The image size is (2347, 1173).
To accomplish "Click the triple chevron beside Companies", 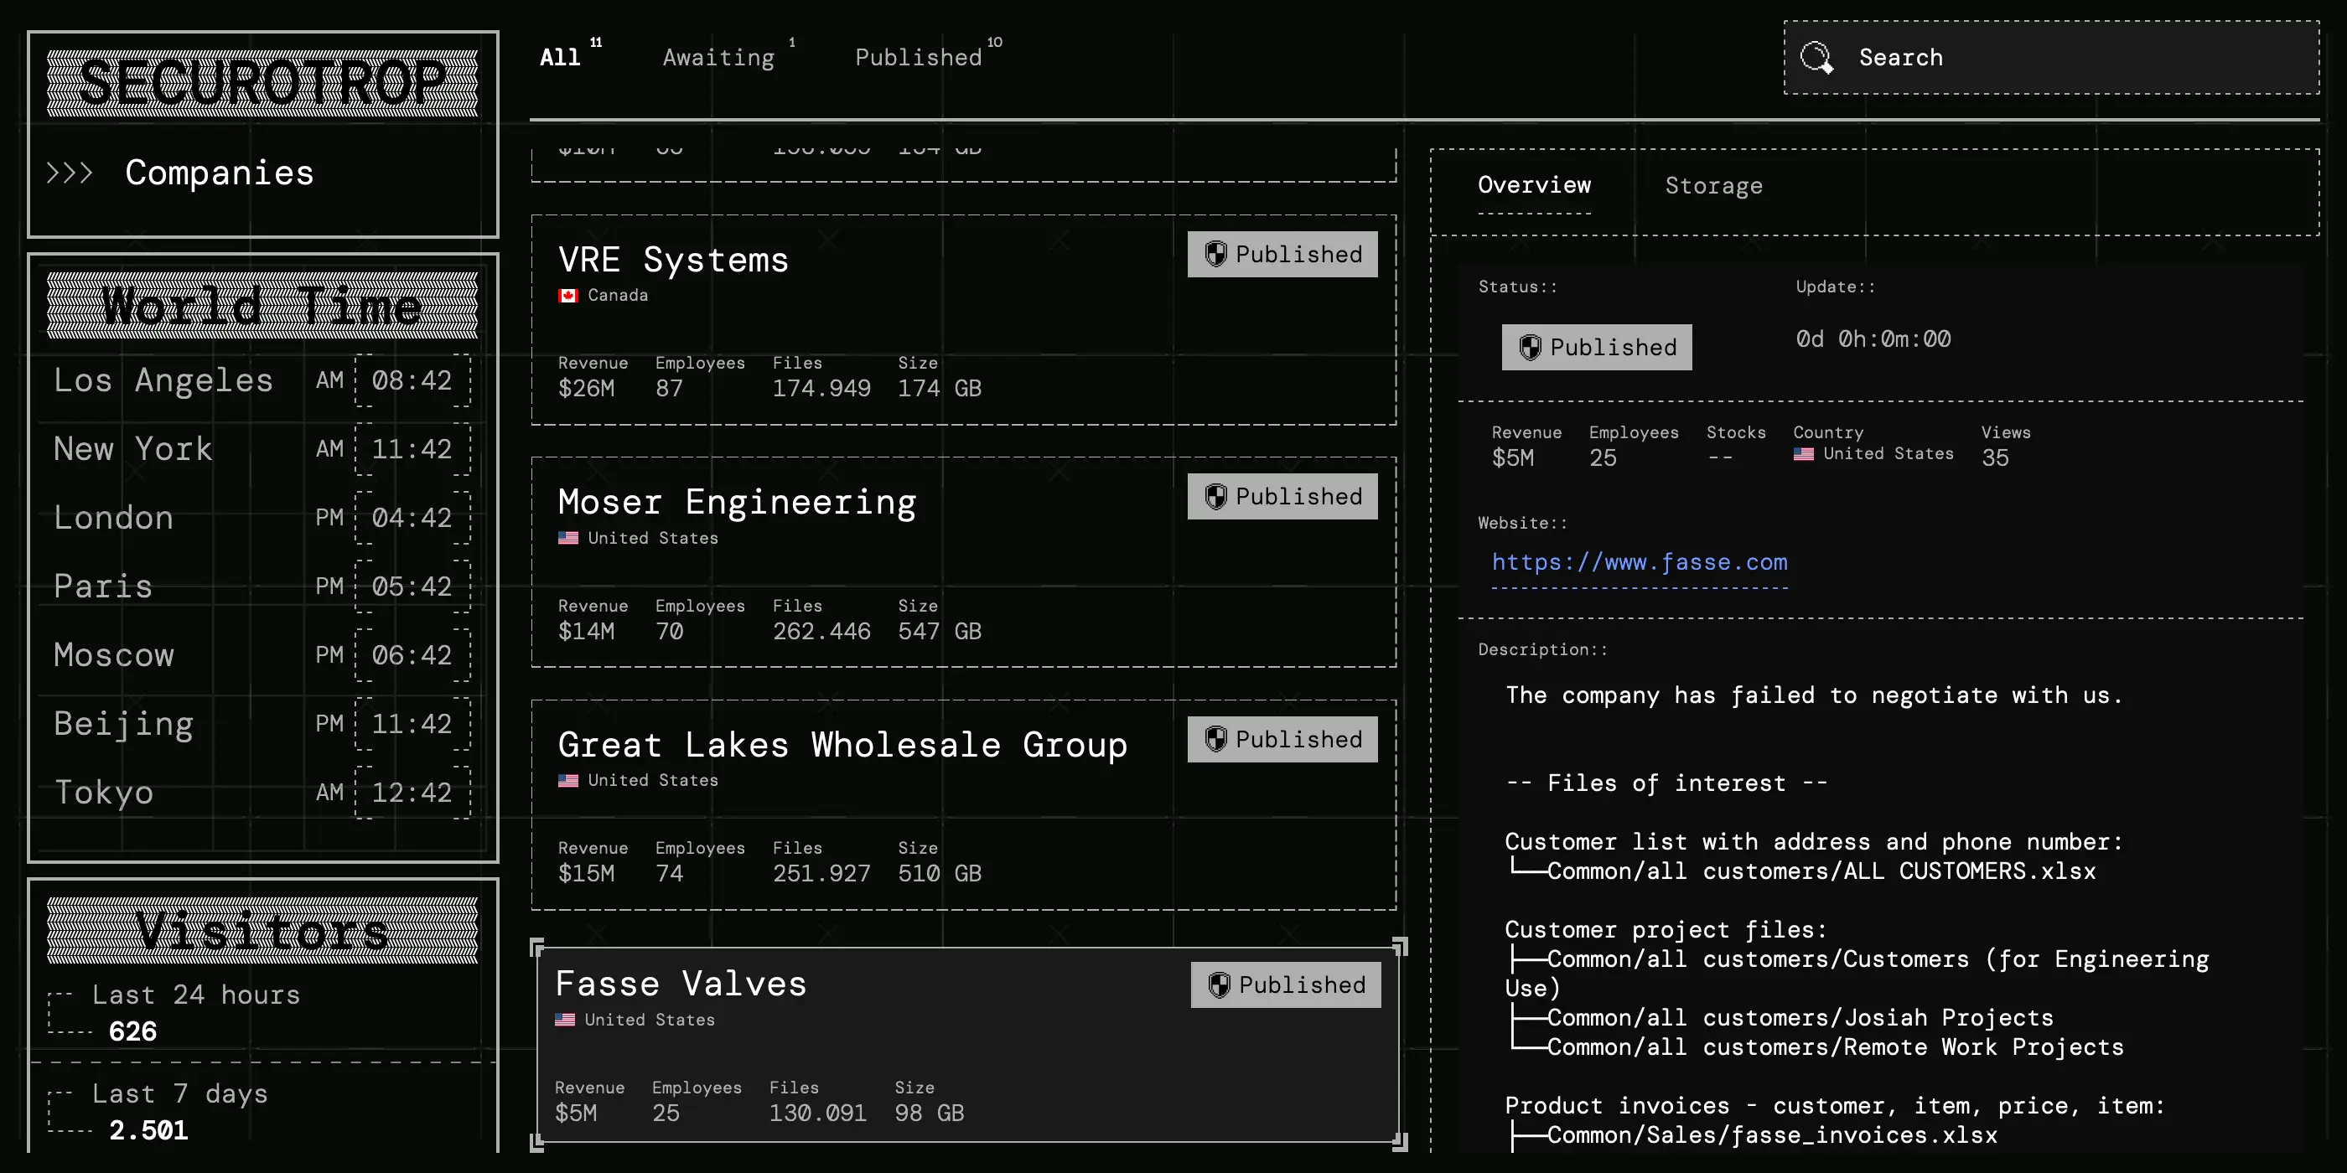I will [70, 172].
